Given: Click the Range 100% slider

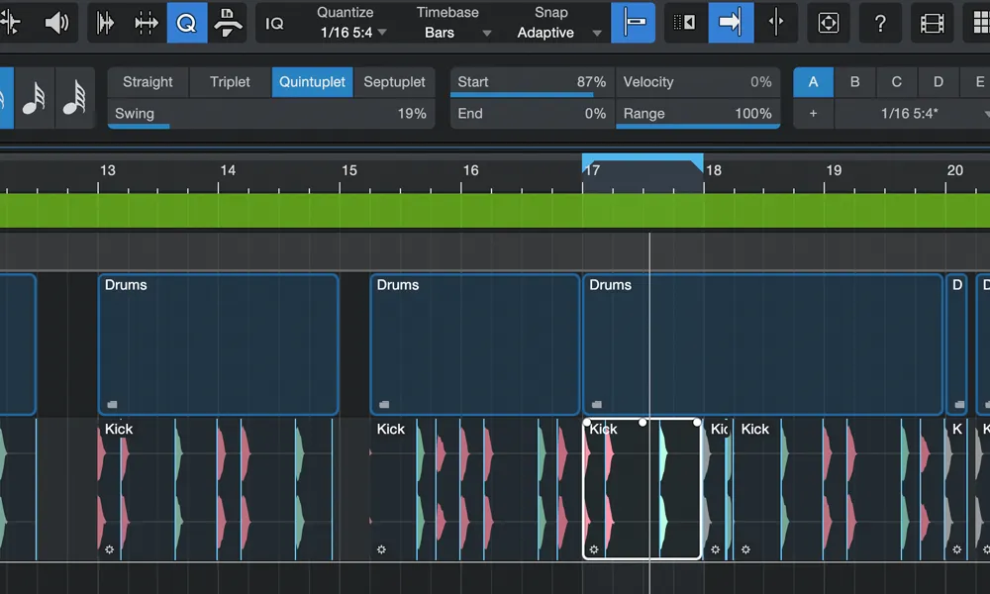Looking at the screenshot, I should pos(698,114).
